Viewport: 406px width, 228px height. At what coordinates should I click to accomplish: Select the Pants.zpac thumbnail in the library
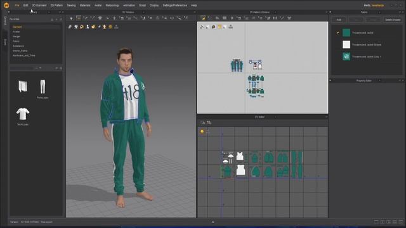pos(43,87)
